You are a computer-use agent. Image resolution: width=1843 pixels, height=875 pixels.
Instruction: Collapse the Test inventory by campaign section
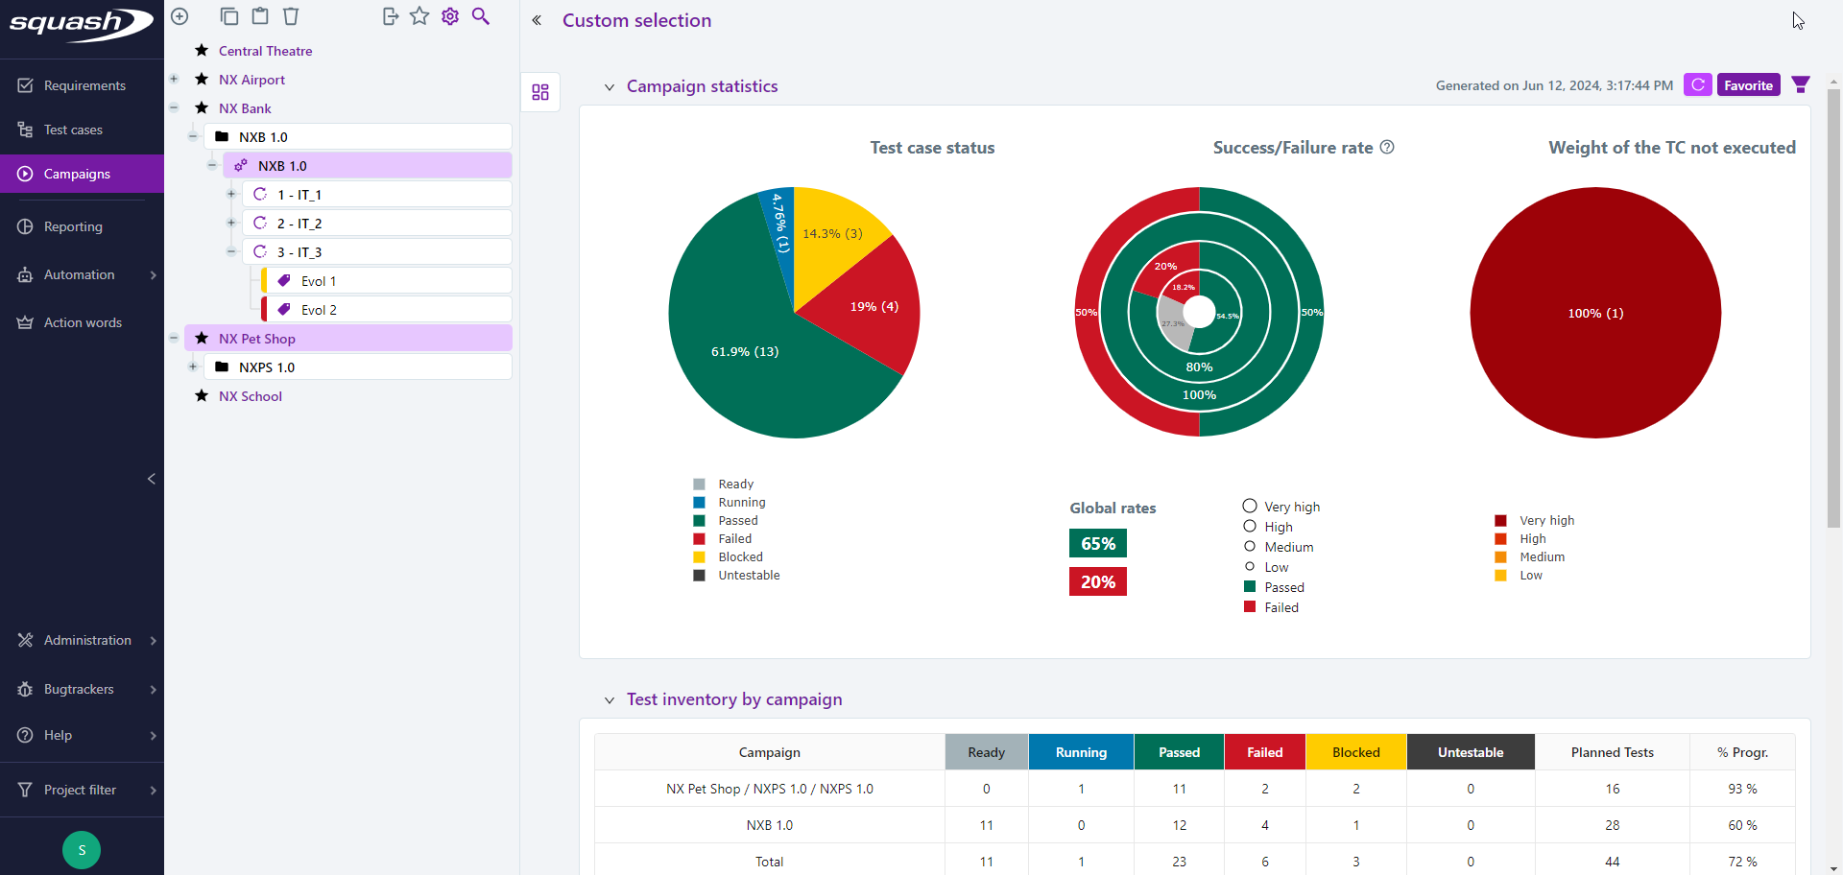pyautogui.click(x=610, y=700)
